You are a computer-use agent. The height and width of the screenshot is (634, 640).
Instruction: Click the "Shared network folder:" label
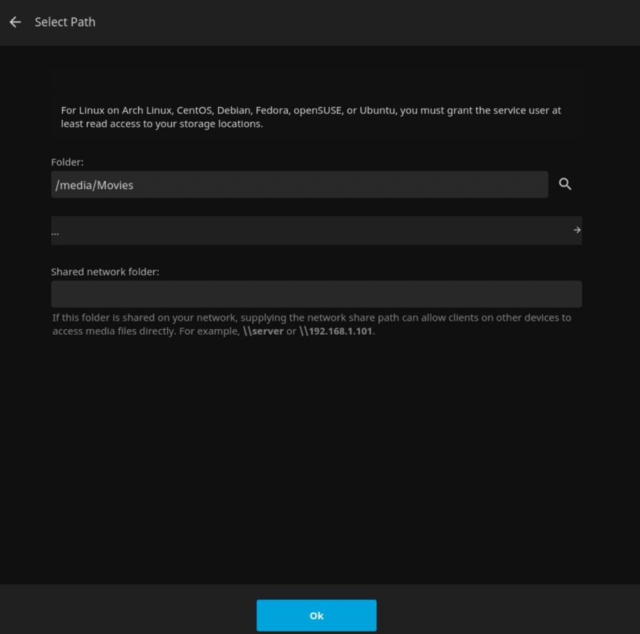pos(105,272)
